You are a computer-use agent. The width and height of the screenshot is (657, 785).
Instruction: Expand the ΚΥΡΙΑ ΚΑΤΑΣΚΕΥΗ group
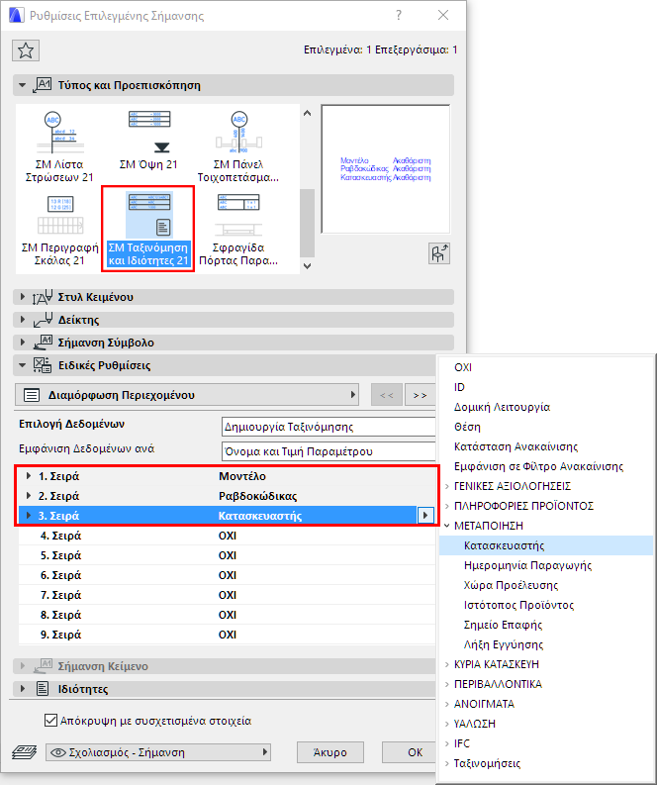pos(447,664)
